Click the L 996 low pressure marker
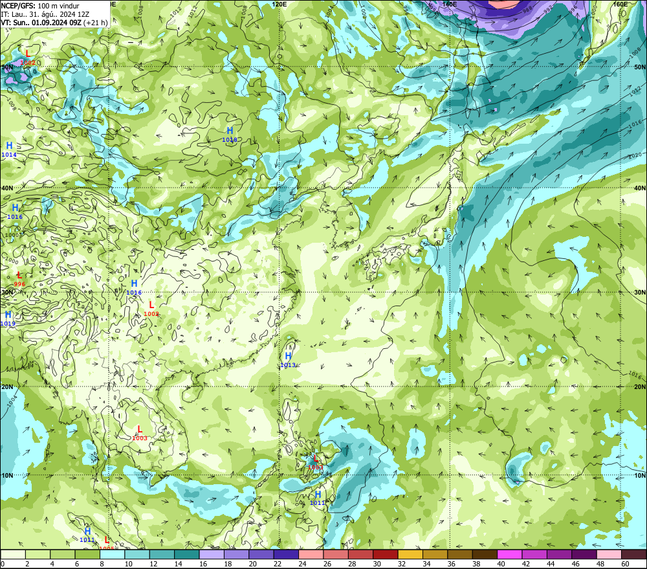Viewport: 647px width, 569px height. pyautogui.click(x=19, y=279)
